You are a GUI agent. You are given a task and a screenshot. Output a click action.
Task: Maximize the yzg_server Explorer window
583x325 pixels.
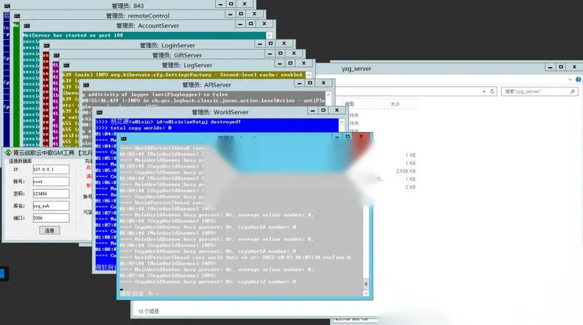pyautogui.click(x=561, y=67)
